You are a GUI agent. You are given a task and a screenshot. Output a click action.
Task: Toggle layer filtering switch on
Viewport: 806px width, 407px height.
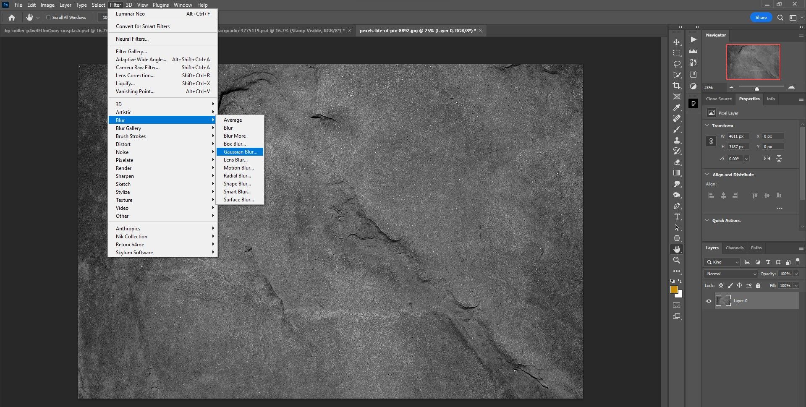pyautogui.click(x=798, y=261)
